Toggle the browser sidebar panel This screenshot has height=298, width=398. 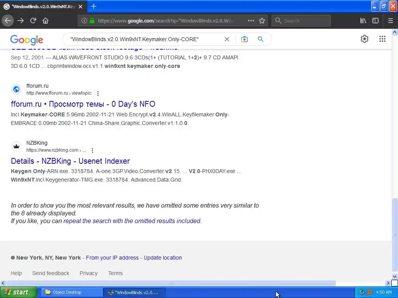tap(375, 21)
